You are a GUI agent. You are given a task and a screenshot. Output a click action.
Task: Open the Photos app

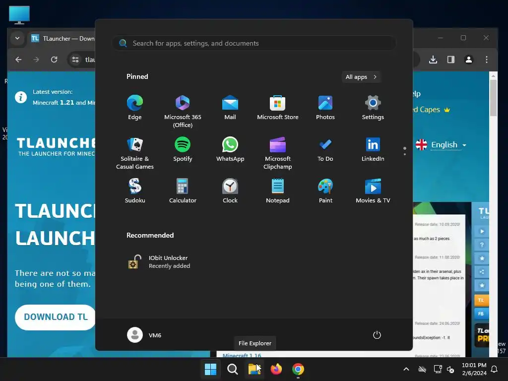click(x=325, y=108)
